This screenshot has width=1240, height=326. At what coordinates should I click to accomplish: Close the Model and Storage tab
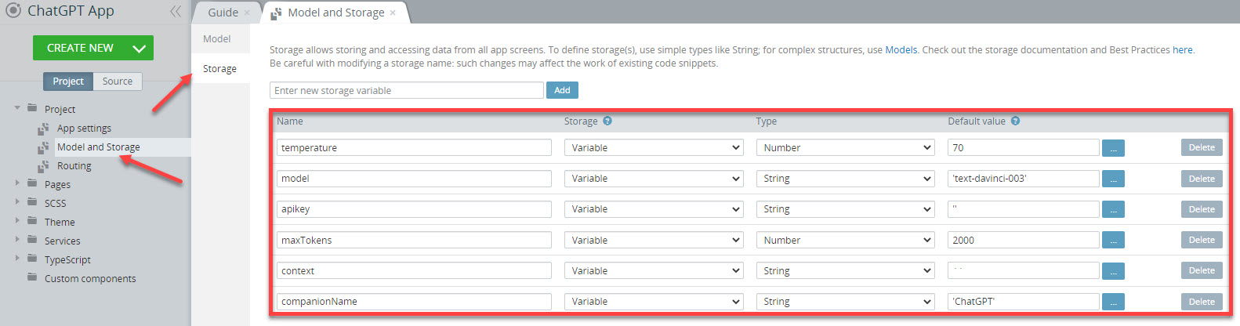393,13
